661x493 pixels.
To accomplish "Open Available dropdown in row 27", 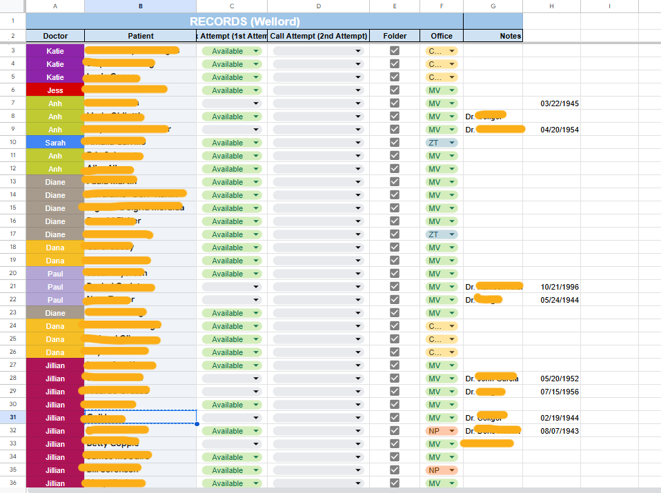I will coord(232,365).
